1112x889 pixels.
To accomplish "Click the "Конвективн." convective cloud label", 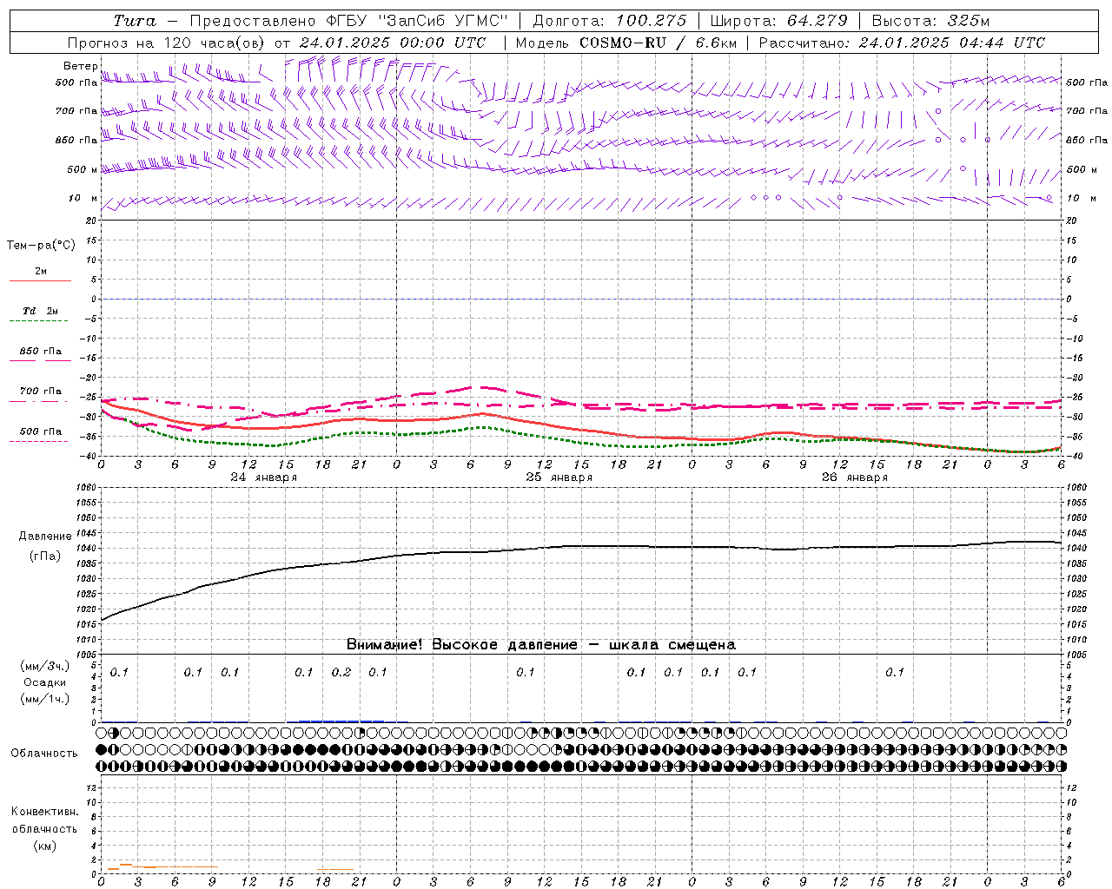I will point(44,812).
